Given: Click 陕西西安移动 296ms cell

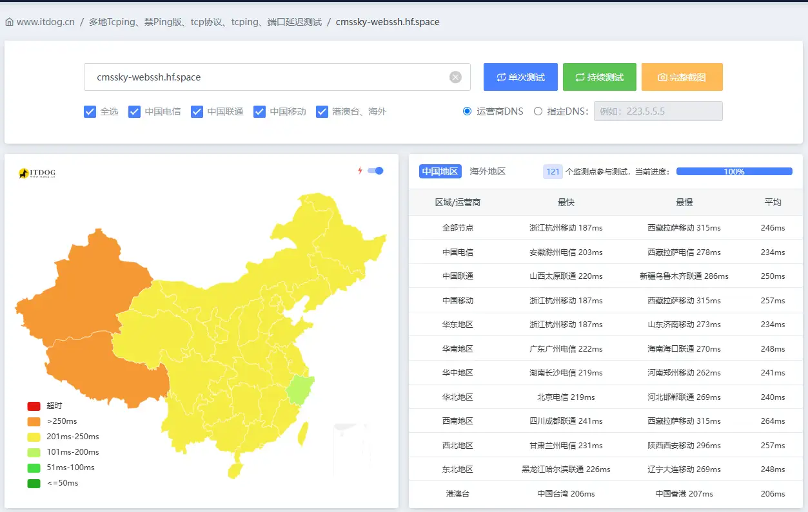Looking at the screenshot, I should coord(684,446).
